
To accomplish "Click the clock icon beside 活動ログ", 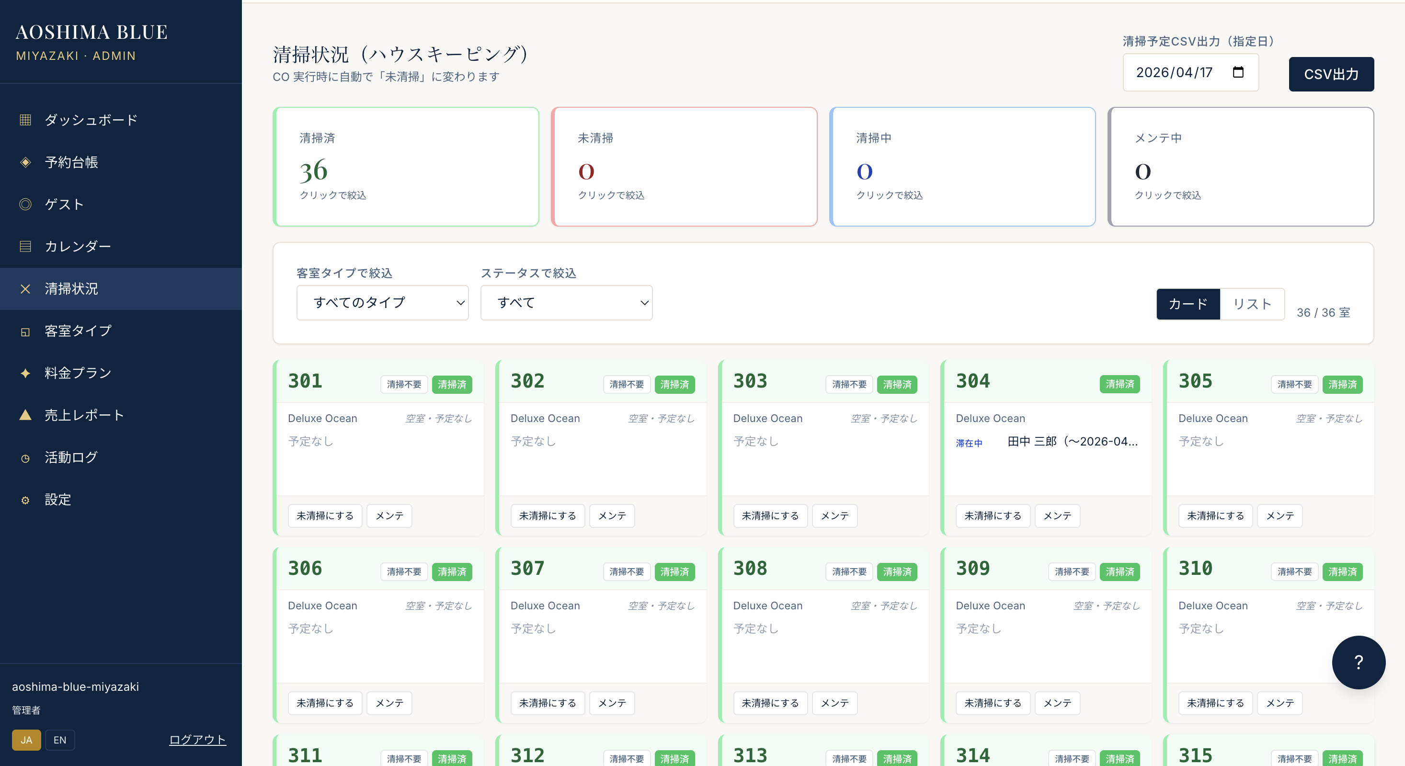I will 25,458.
